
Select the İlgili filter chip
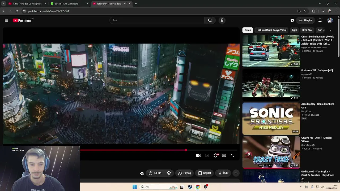click(x=294, y=30)
